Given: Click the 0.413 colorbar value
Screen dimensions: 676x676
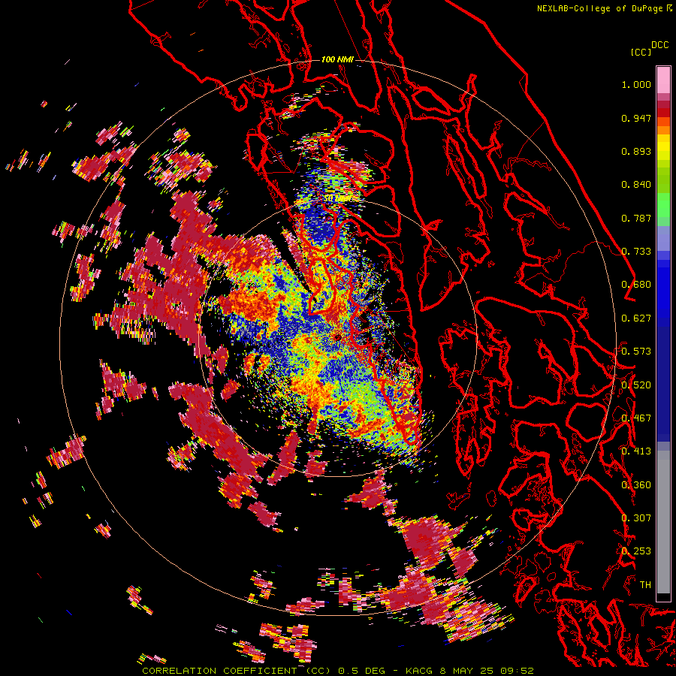Looking at the screenshot, I should coord(636,451).
